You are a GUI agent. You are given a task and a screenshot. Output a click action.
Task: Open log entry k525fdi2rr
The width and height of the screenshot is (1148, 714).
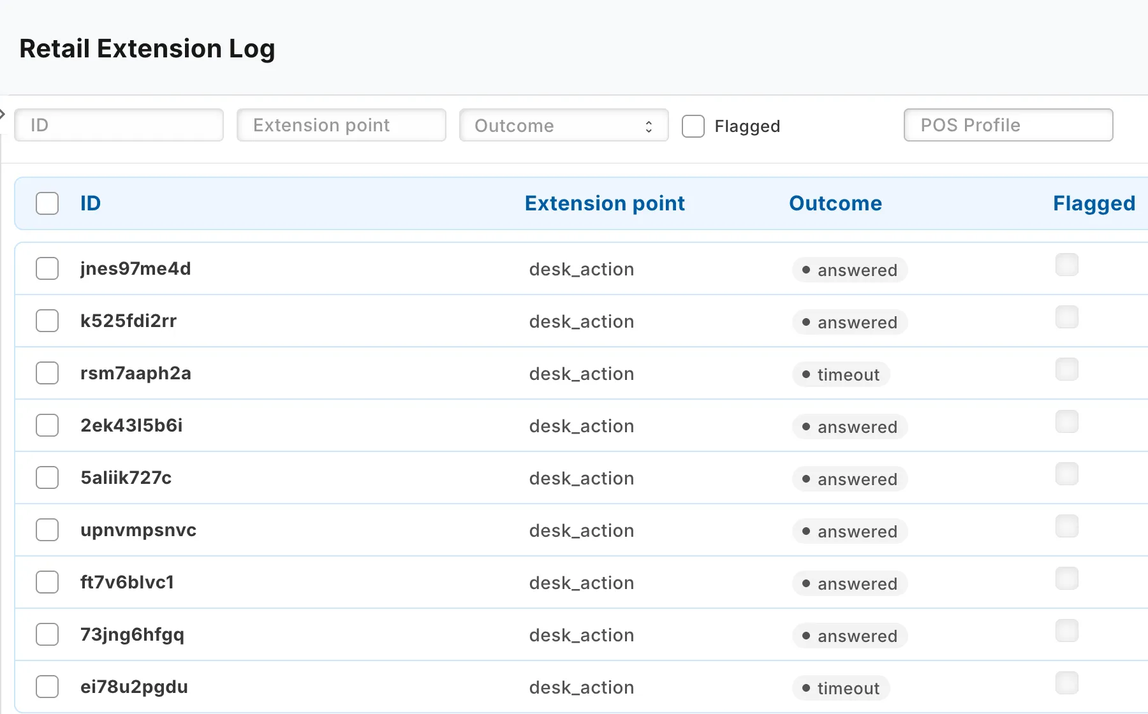click(129, 321)
